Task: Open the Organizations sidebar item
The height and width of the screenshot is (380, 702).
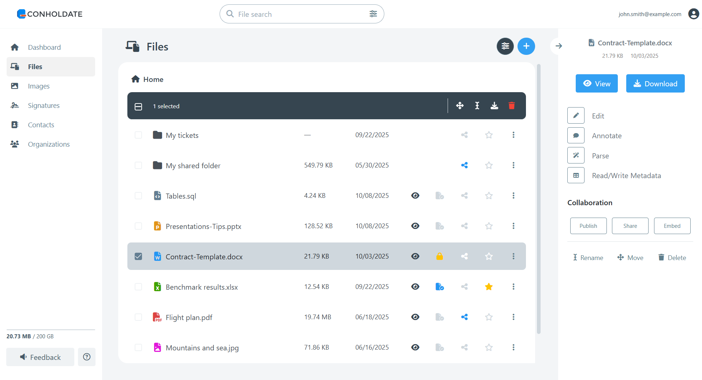Action: (49, 144)
